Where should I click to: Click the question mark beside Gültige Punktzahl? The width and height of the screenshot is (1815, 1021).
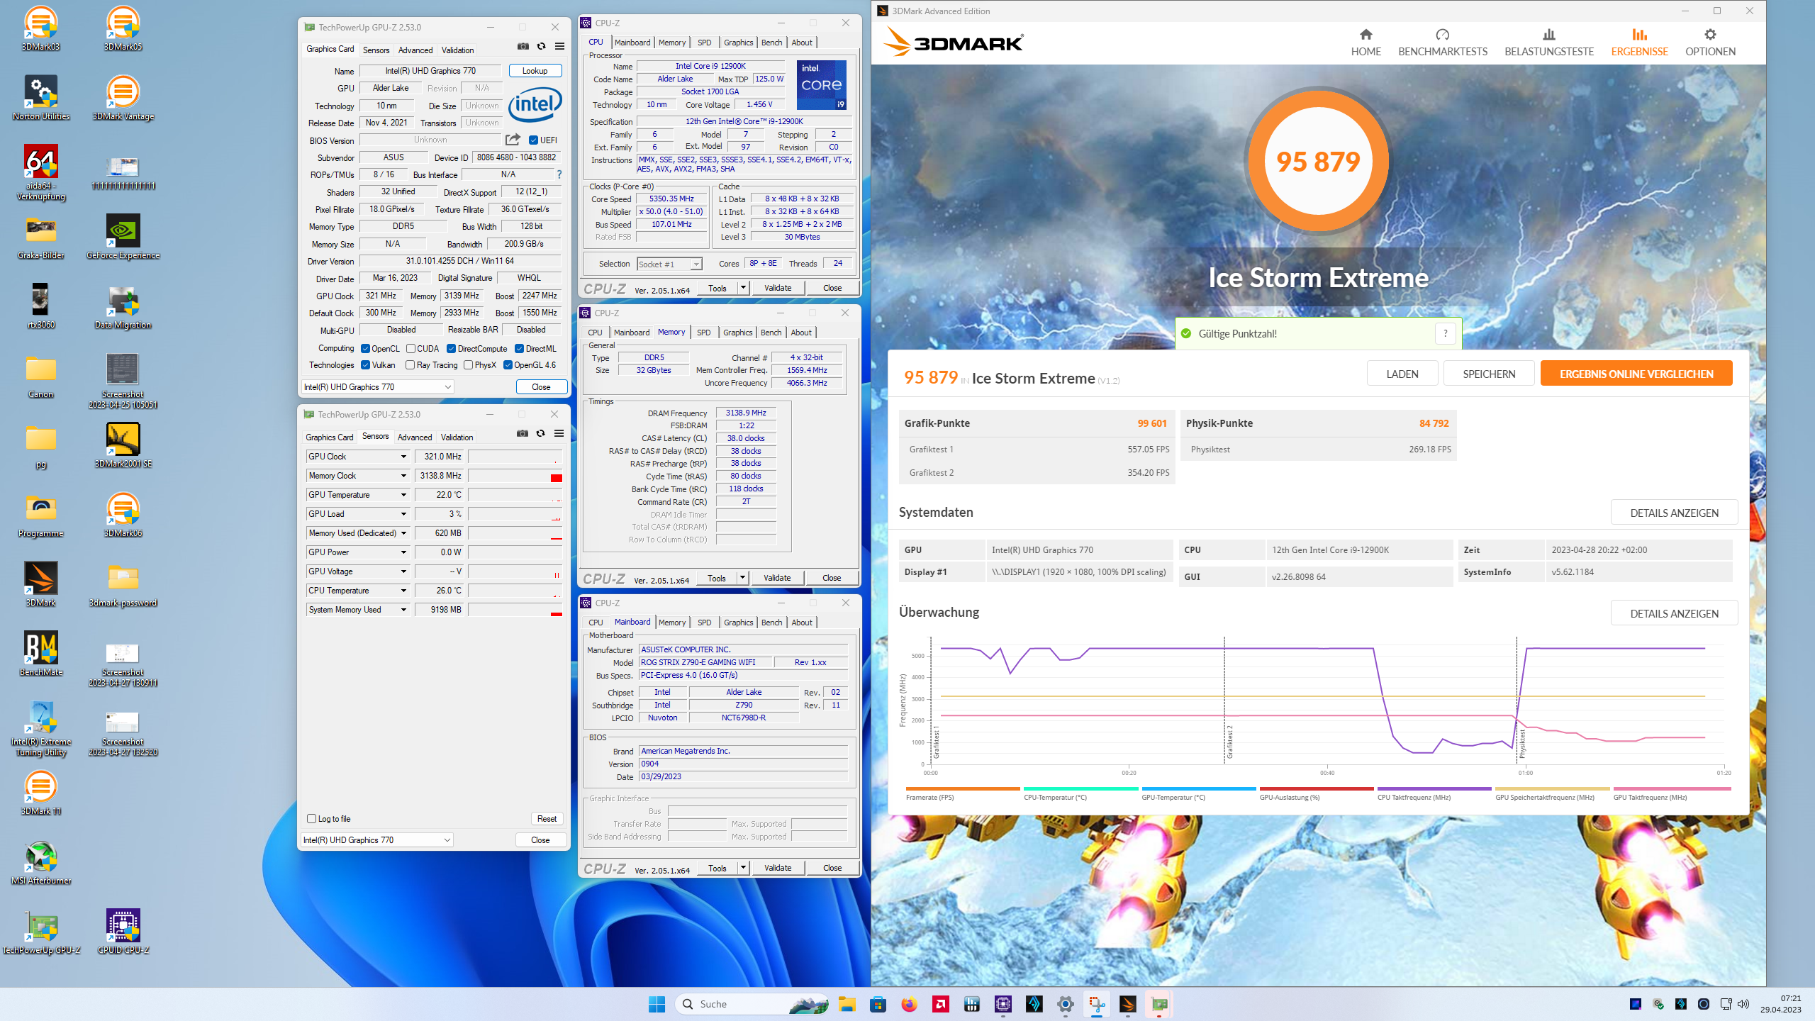[x=1445, y=333]
